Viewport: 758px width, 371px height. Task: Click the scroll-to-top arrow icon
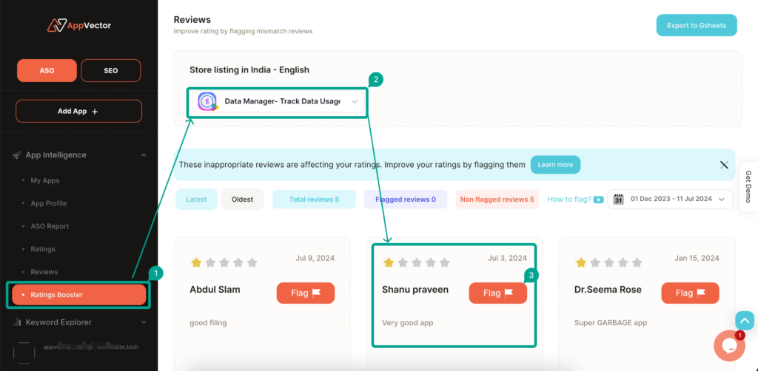pyautogui.click(x=745, y=320)
